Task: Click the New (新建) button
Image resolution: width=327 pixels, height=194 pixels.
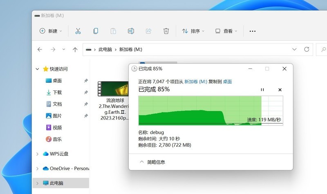Action: click(51, 31)
